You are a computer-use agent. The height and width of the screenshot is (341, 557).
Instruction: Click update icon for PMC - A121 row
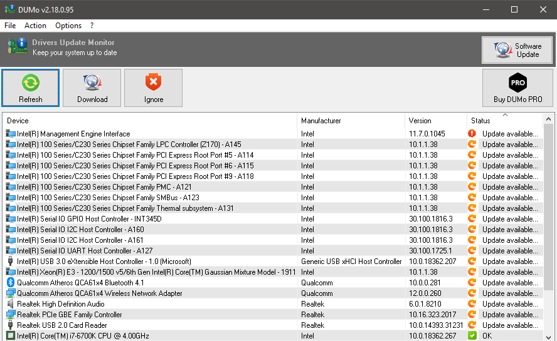[472, 187]
